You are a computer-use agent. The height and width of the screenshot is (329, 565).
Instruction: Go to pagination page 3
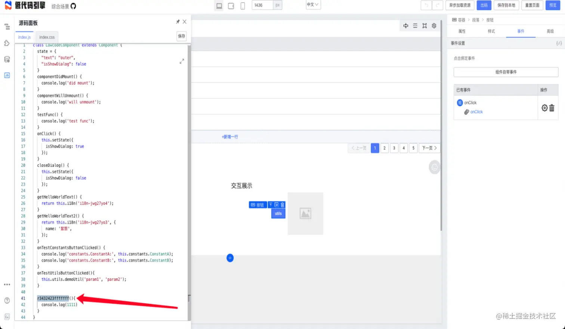tap(394, 148)
